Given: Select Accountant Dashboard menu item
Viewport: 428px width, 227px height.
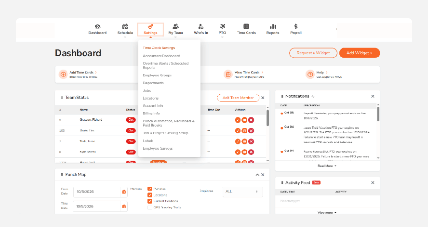Looking at the screenshot, I should click(x=162, y=56).
